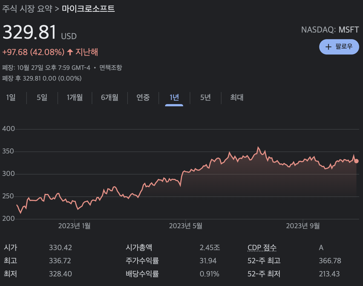The width and height of the screenshot is (363, 286).
Task: Click the 주가수익률 label
Action: pos(142,261)
